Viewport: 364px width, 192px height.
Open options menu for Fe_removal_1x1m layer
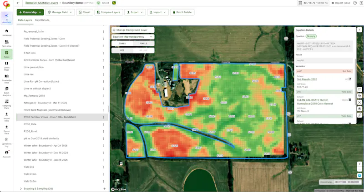tap(104, 31)
